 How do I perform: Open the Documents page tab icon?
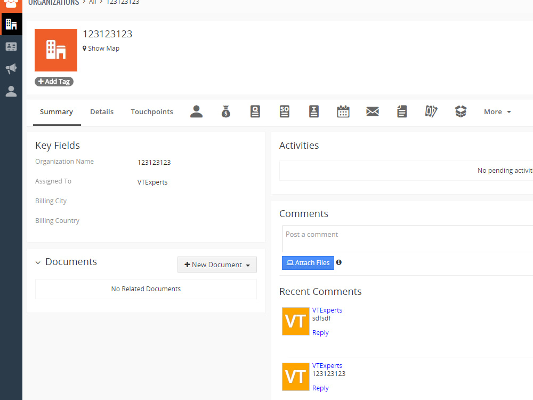(x=402, y=111)
